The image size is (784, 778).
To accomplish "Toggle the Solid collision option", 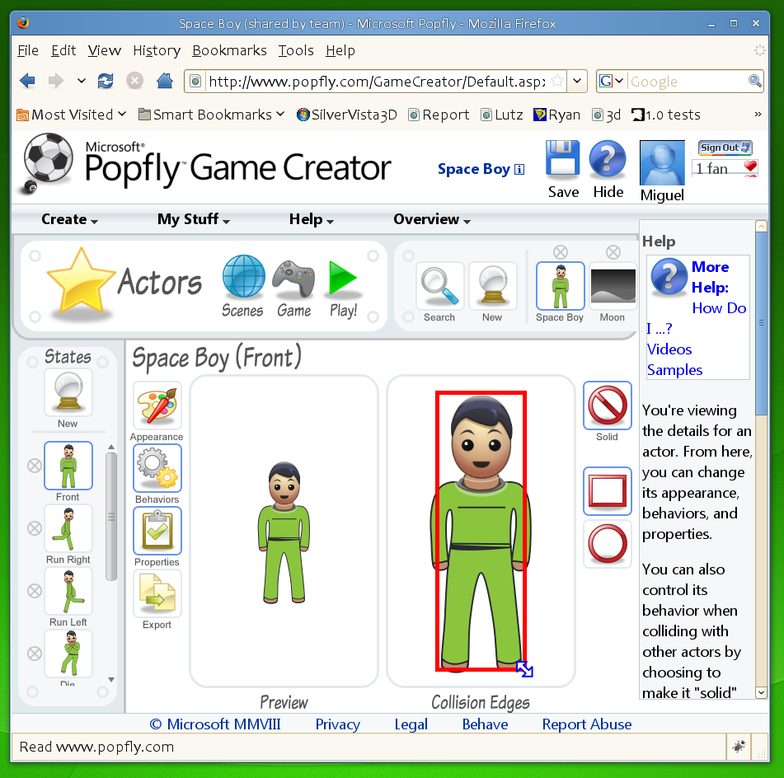I will point(608,405).
